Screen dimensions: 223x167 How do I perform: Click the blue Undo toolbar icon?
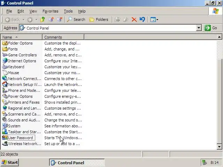143,19
